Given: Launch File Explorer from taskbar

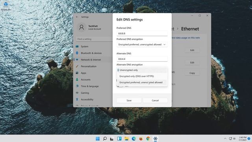Looking at the screenshot, I should [x=126, y=138].
